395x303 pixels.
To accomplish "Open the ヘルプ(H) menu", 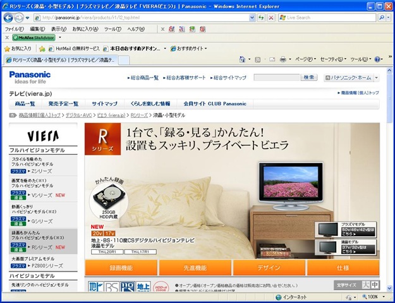I will tap(136, 29).
